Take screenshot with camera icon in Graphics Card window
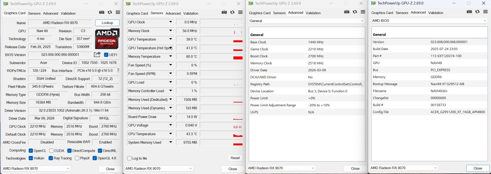Image resolution: width=491 pixels, height=174 pixels. [x=101, y=12]
